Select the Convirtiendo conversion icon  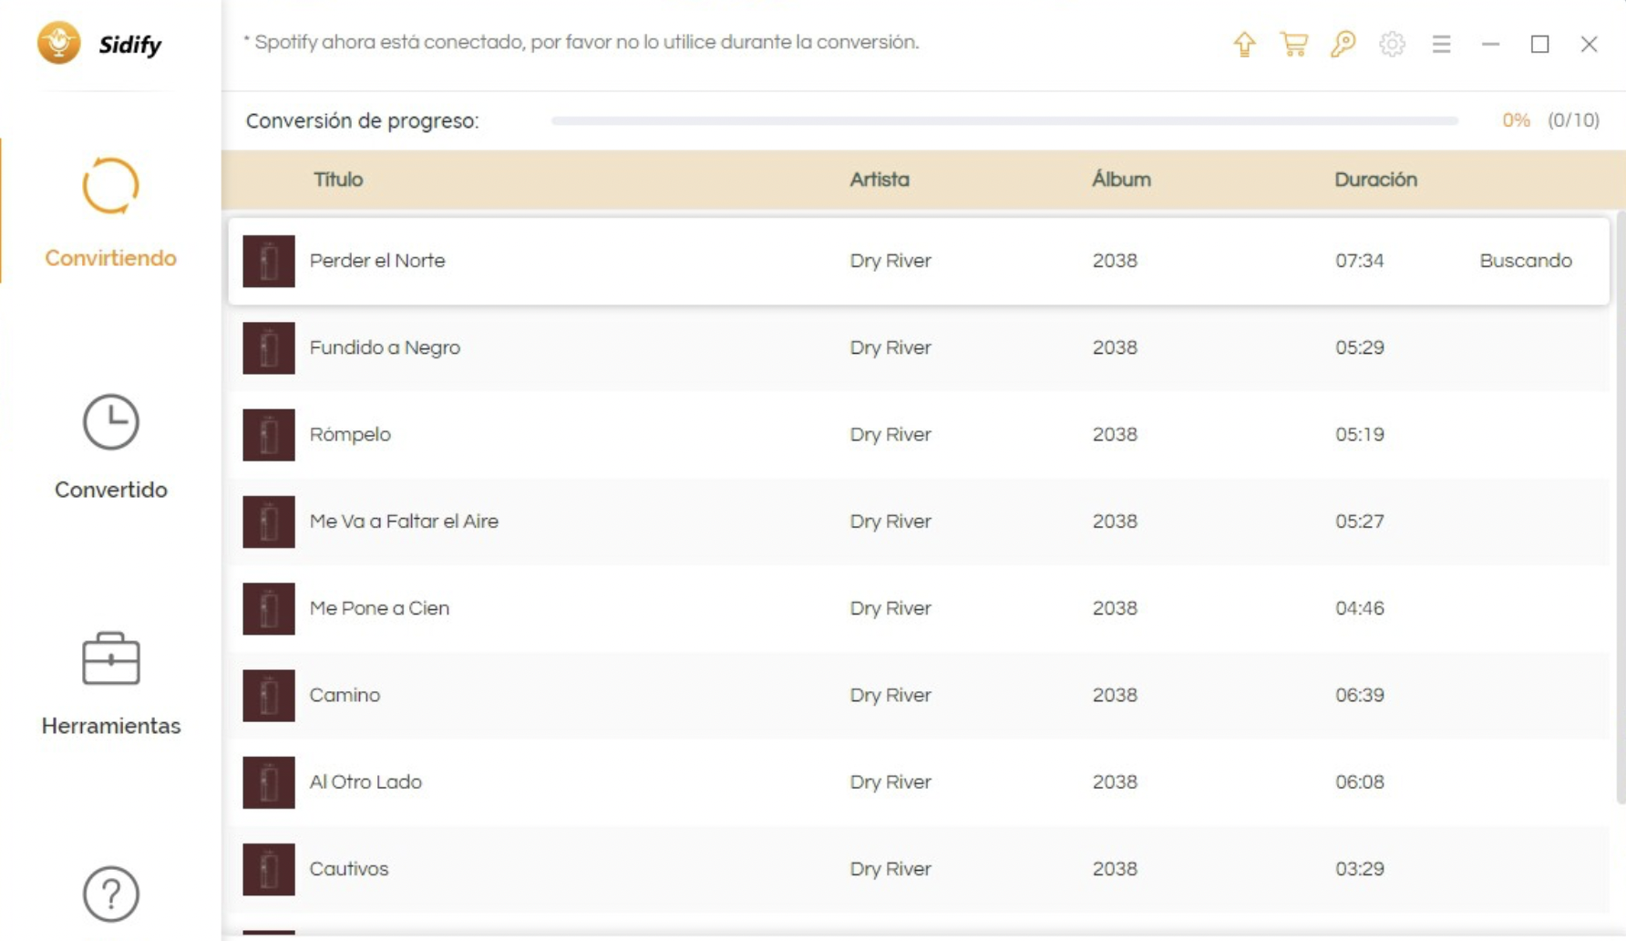click(x=109, y=185)
